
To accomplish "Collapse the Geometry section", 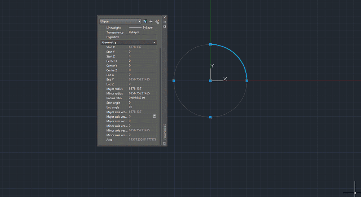I will pos(155,42).
